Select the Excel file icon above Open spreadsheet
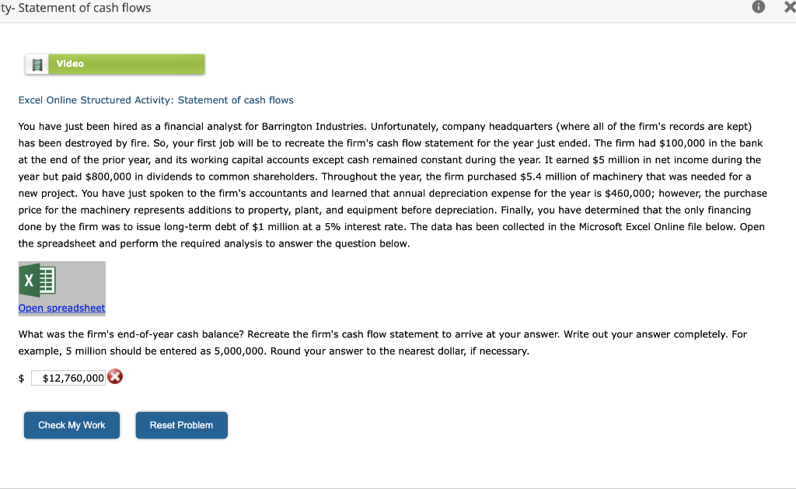Viewport: 796px width, 489px height. coord(39,278)
